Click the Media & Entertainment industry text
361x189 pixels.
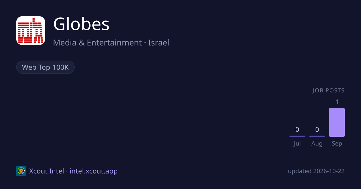(97, 43)
